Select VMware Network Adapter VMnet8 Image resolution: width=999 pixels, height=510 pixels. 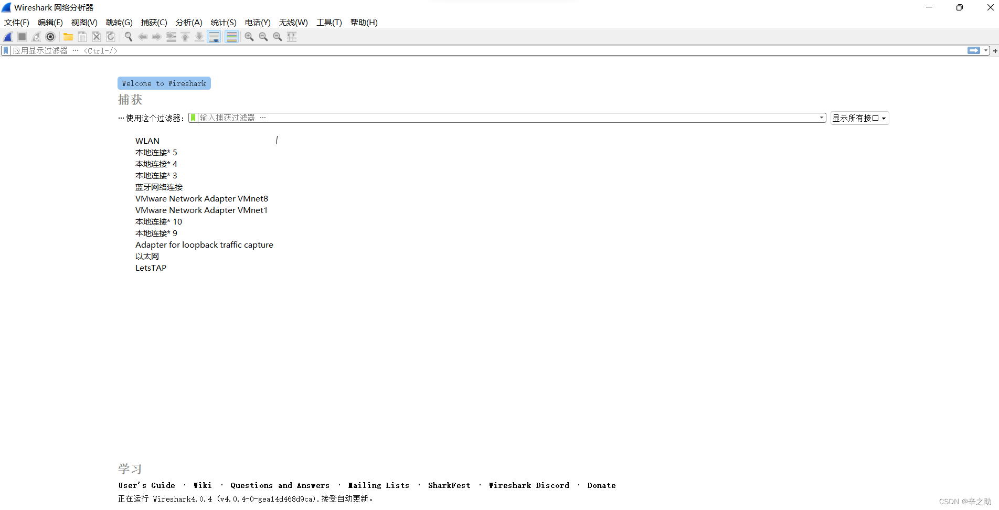pos(201,199)
